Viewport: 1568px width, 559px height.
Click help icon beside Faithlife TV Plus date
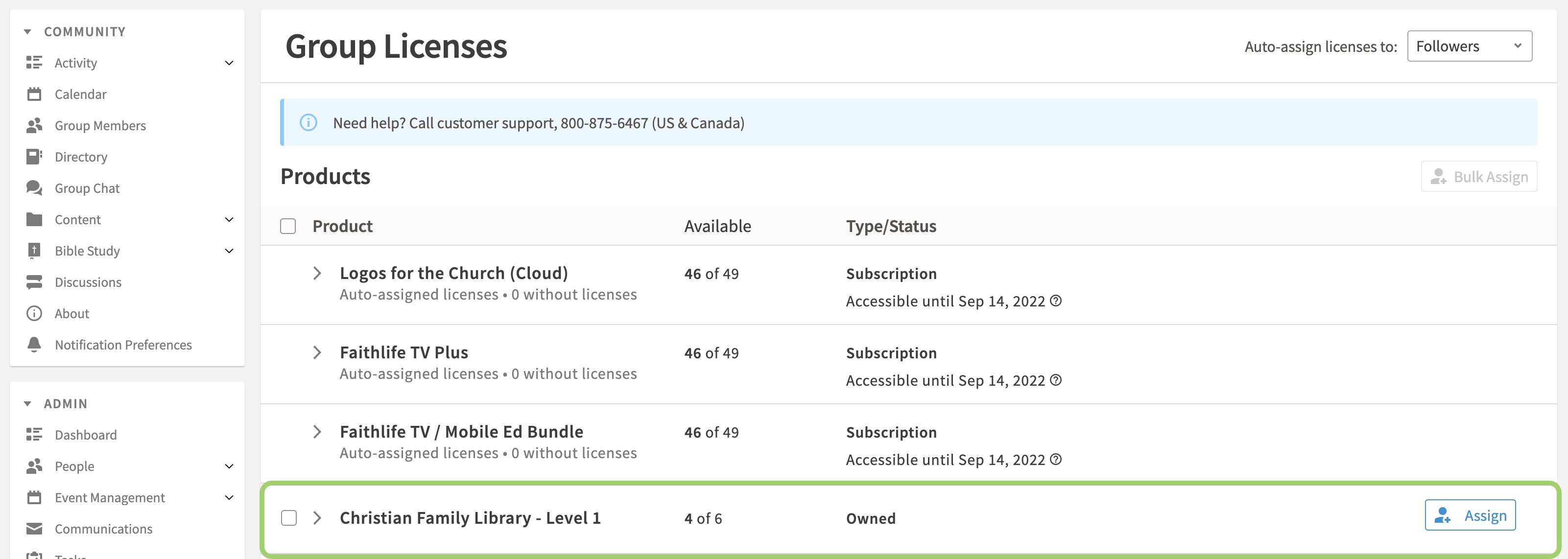click(x=1056, y=379)
